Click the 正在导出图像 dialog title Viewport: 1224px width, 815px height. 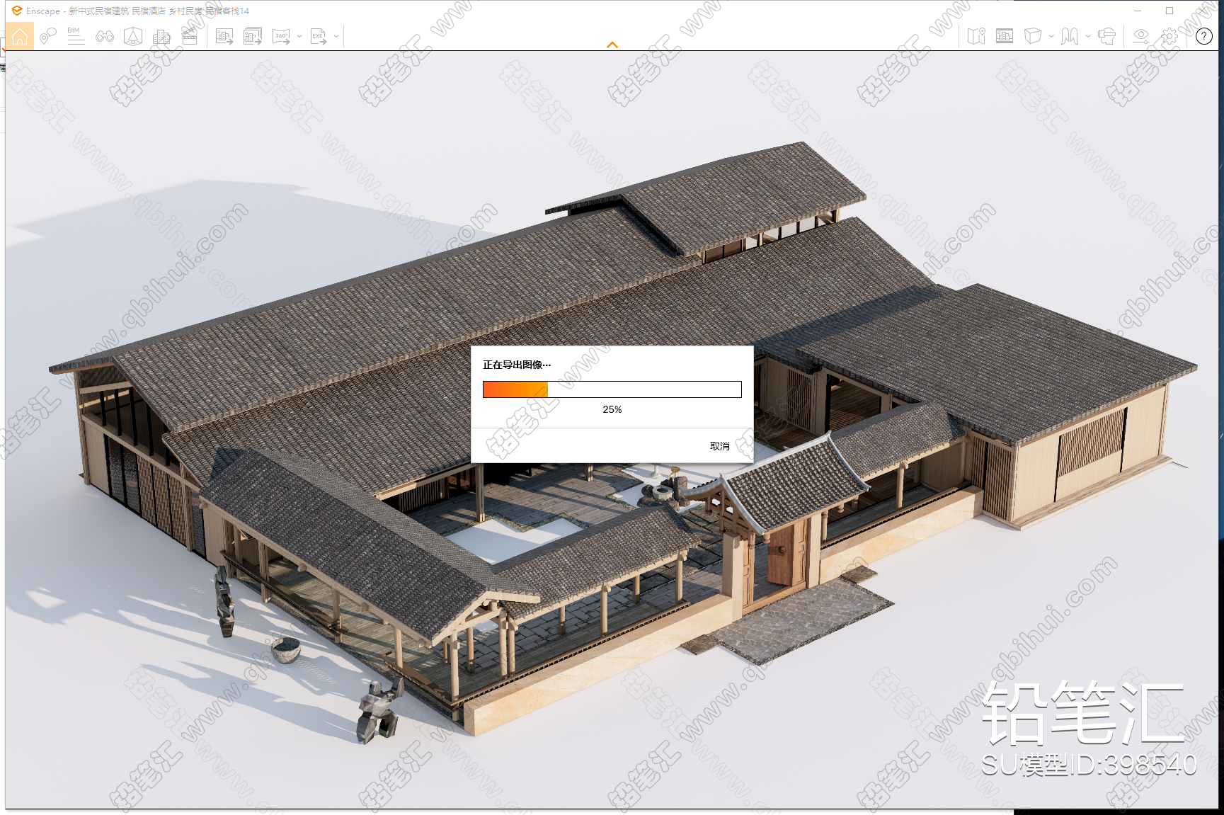(517, 365)
